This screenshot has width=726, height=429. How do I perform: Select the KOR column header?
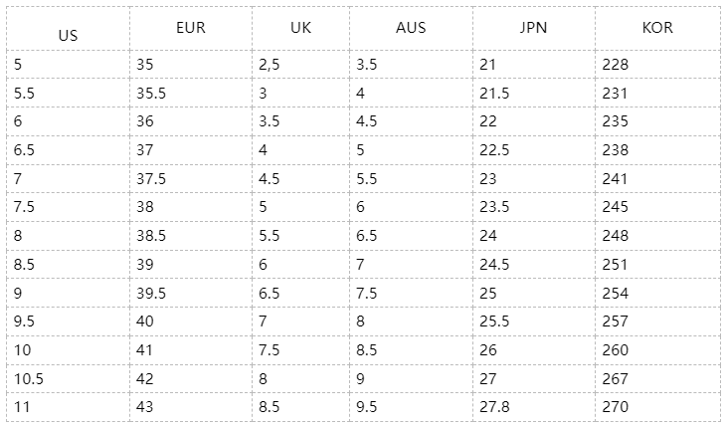tap(657, 28)
